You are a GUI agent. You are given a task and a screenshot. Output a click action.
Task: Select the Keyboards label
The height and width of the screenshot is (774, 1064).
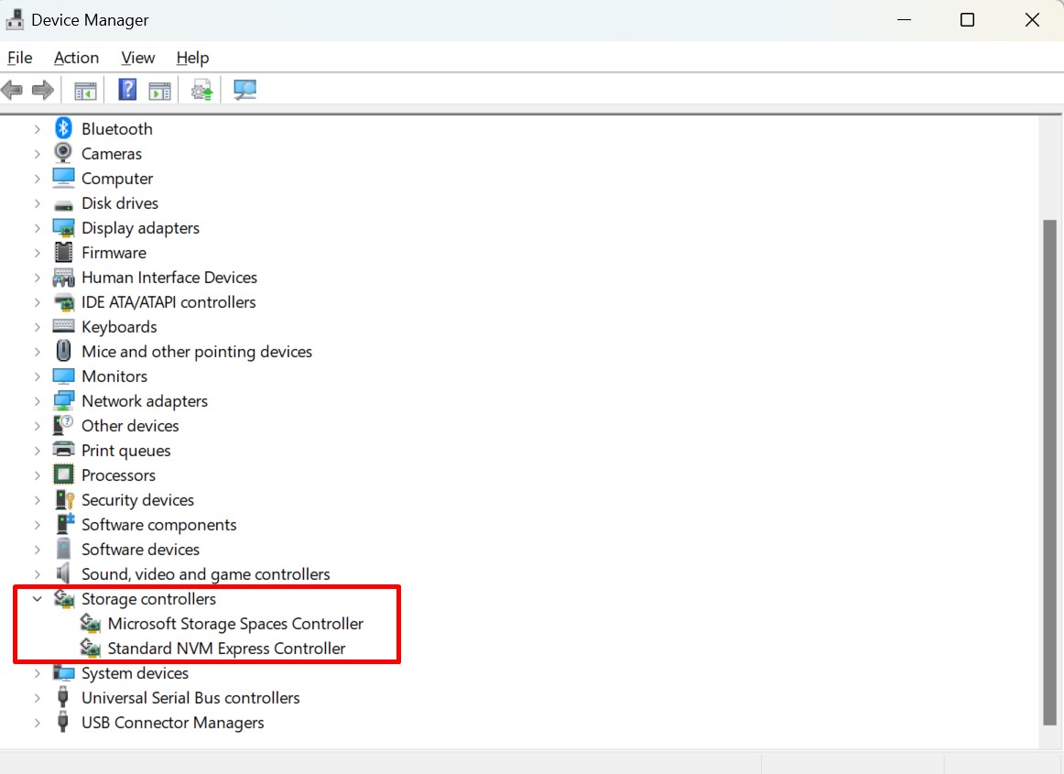click(x=119, y=327)
